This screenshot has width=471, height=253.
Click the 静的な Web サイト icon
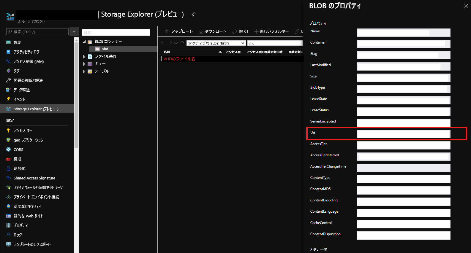pos(8,216)
